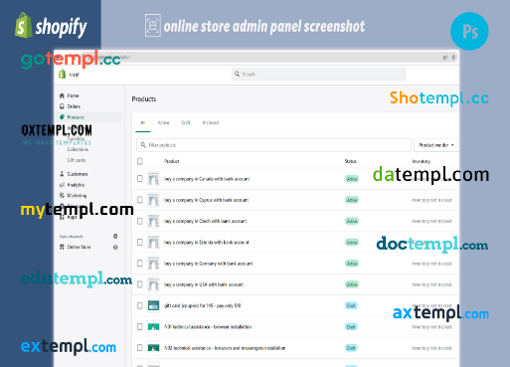
Task: Expand the Product vendor filter dropdown
Action: [x=436, y=145]
